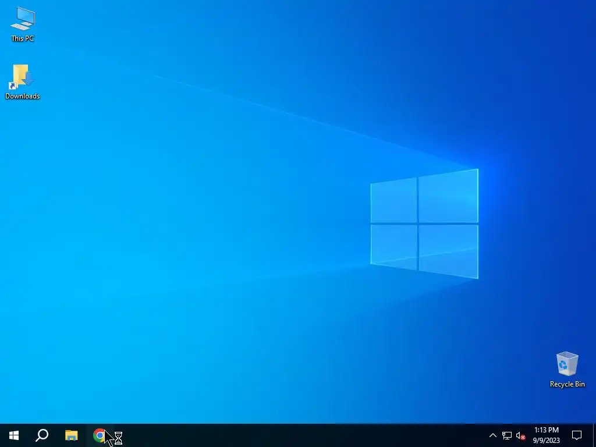Screen dimensions: 596x447
Task: Open network status tray icon
Action: [507, 435]
